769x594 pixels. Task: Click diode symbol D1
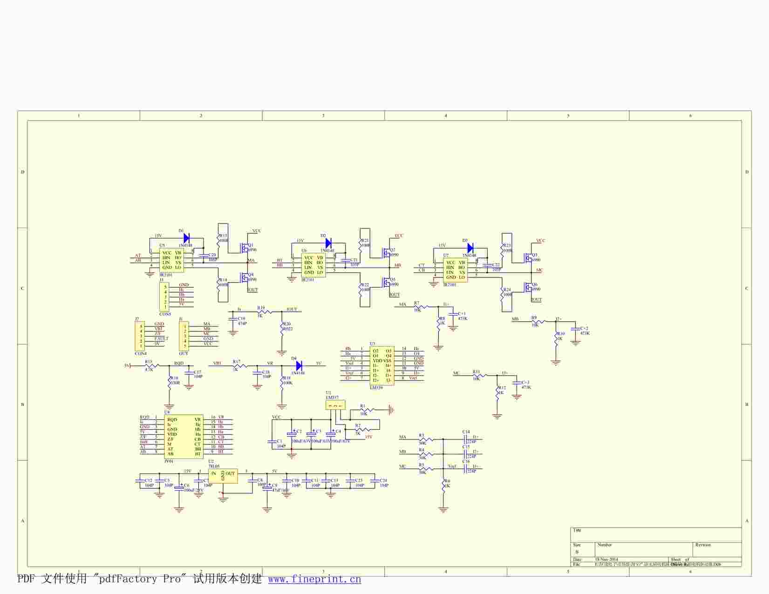pos(186,238)
